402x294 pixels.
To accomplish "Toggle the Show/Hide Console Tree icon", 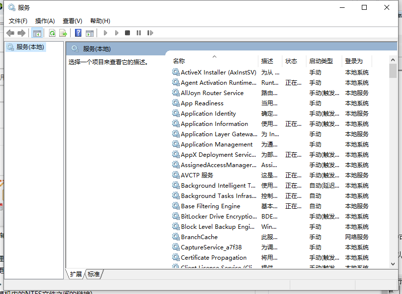I will tap(37, 32).
